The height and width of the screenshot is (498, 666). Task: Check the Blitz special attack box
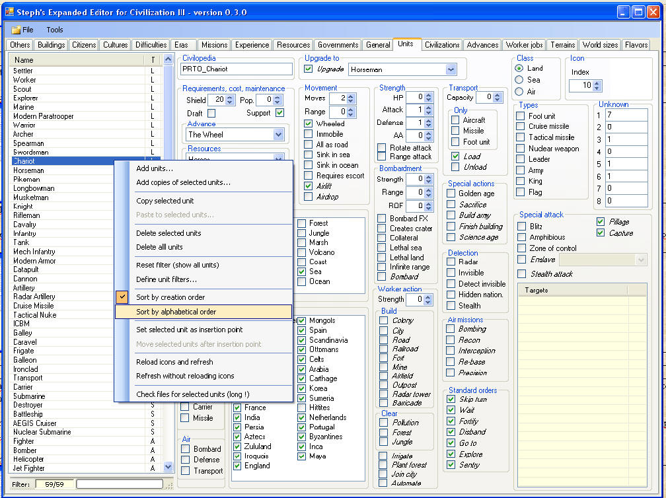click(521, 227)
